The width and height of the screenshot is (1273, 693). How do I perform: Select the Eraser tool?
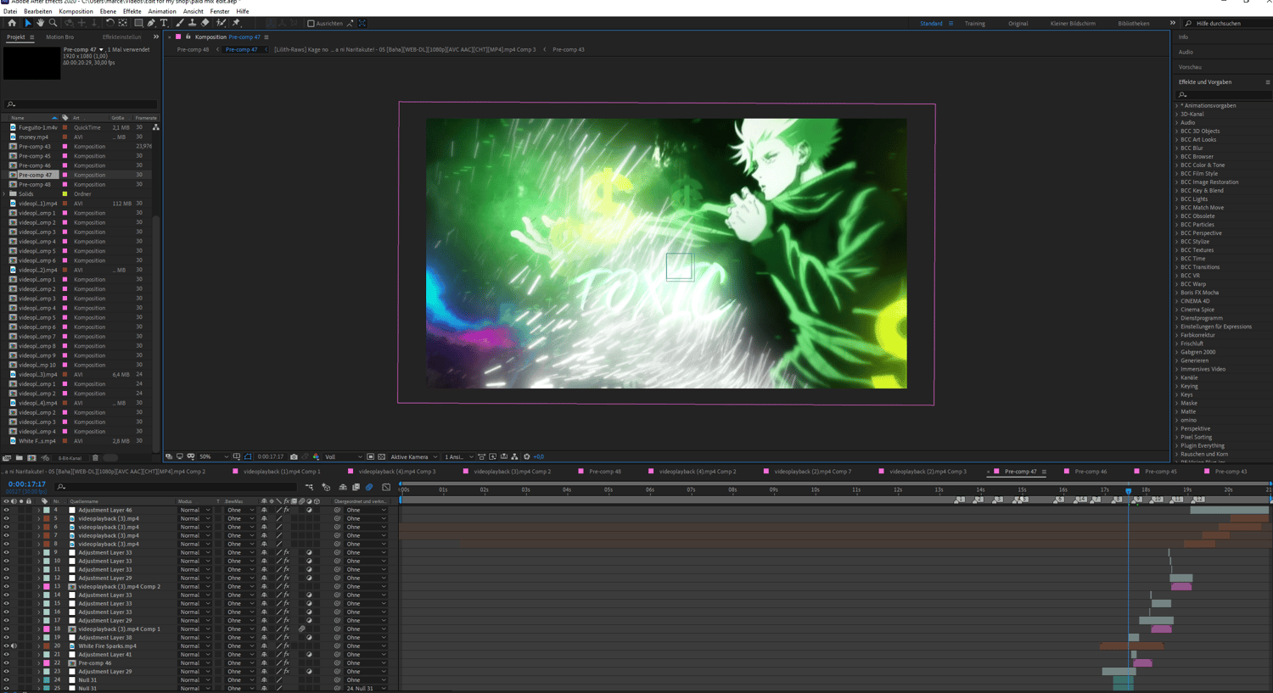click(205, 23)
